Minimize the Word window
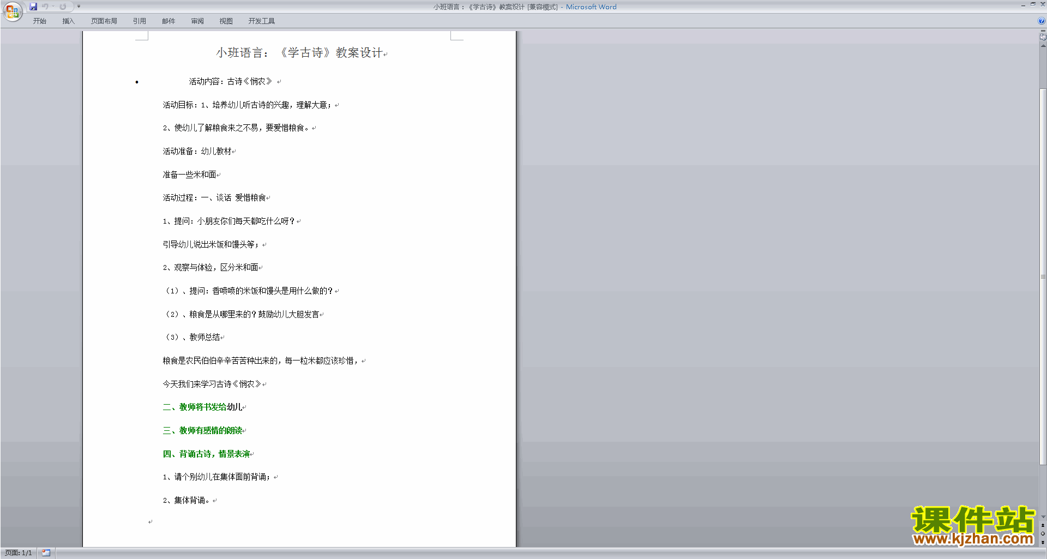The height and width of the screenshot is (559, 1047). [1023, 5]
